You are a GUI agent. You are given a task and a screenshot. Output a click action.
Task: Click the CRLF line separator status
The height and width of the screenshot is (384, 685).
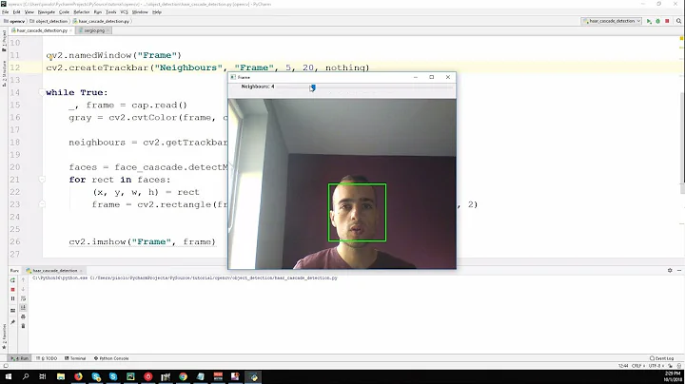637,366
